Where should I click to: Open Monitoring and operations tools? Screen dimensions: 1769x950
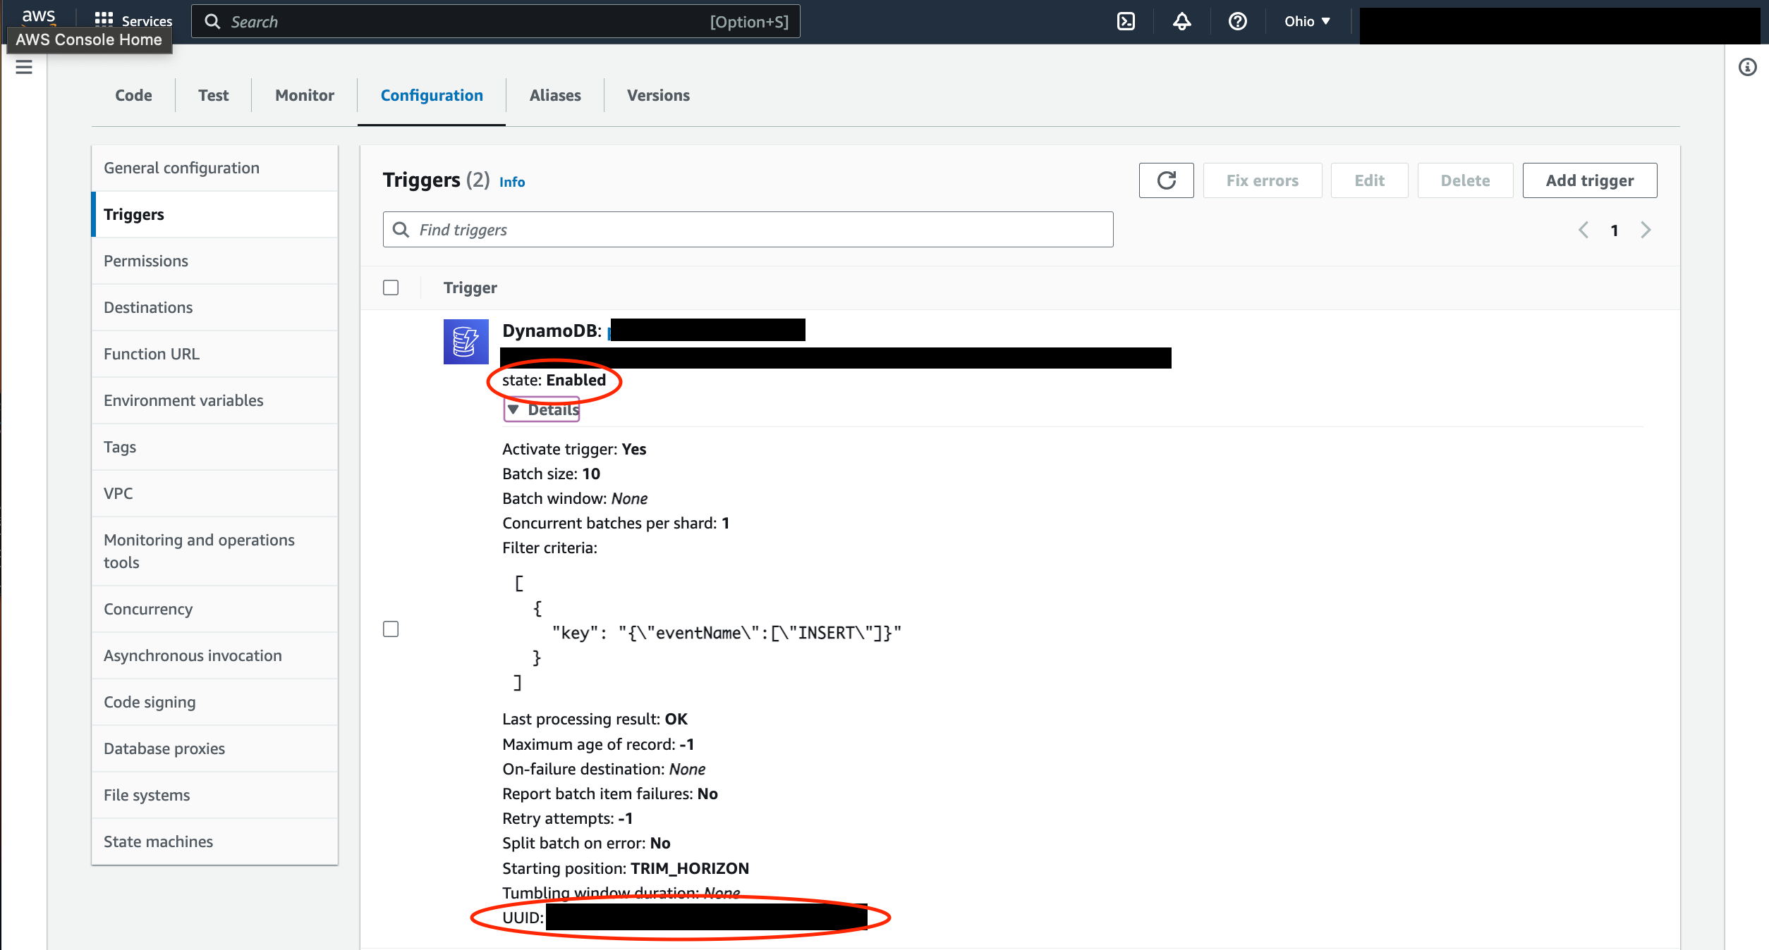click(x=214, y=551)
